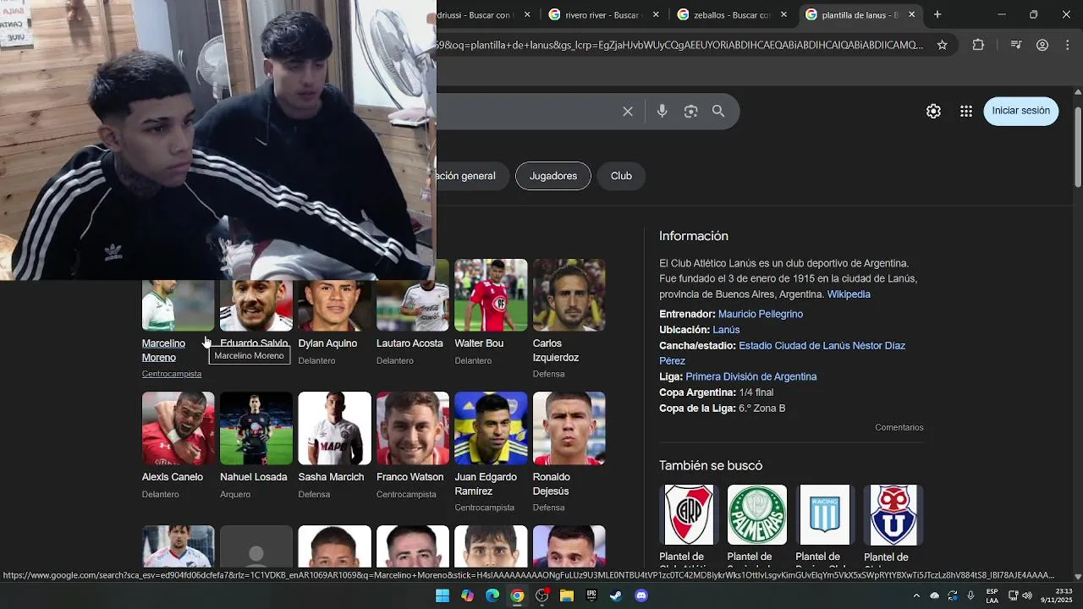Open Google quick settings gear

point(933,111)
